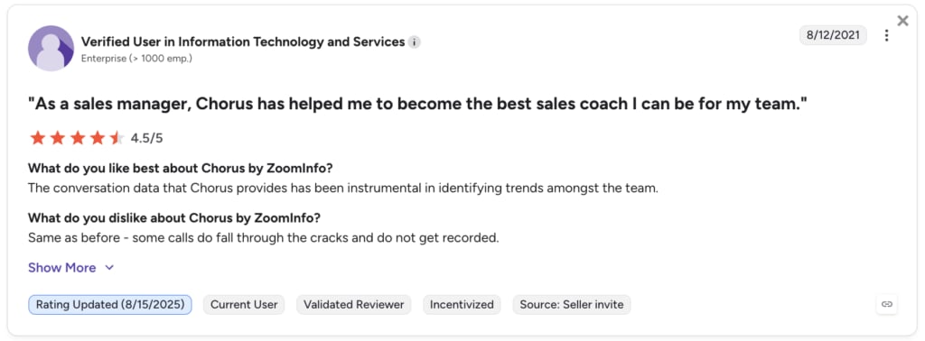Image resolution: width=925 pixels, height=341 pixels.
Task: Click the 4.5/5 rating text
Action: click(147, 138)
